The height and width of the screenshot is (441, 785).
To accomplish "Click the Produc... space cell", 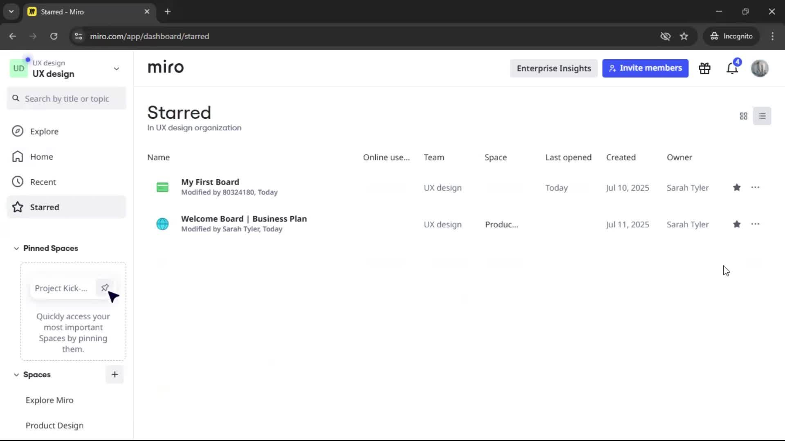I will click(501, 225).
